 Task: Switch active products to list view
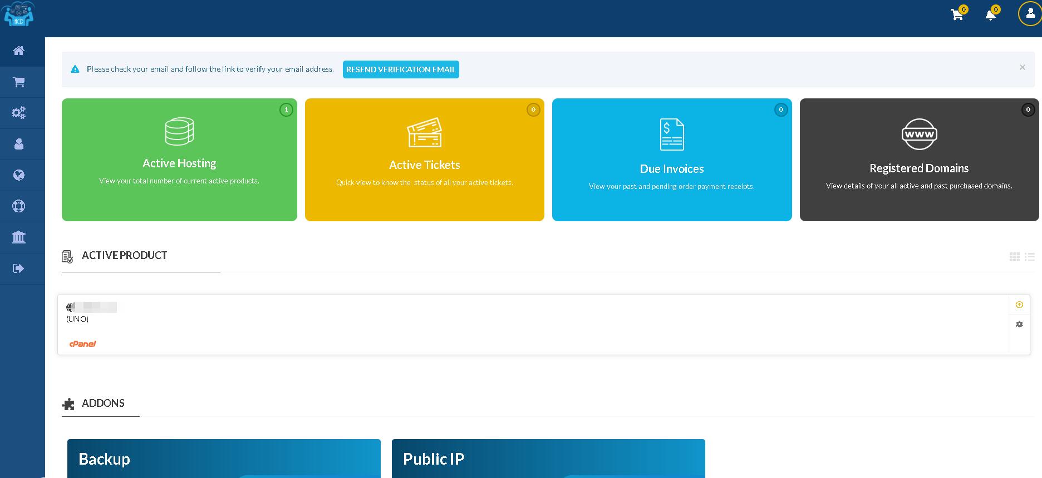1030,257
